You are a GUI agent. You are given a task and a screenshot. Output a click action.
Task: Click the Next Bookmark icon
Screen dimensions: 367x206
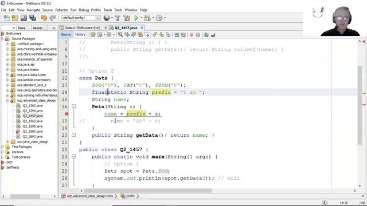pos(162,34)
